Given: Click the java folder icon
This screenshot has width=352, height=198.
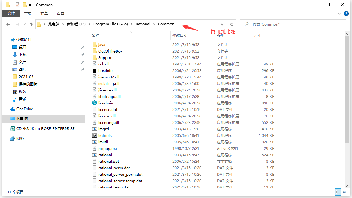Looking at the screenshot, I should point(95,45).
